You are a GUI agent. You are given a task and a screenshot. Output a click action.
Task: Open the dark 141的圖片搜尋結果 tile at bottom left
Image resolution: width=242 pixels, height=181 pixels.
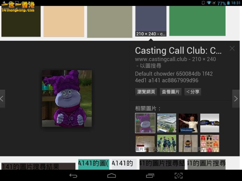[38, 166]
